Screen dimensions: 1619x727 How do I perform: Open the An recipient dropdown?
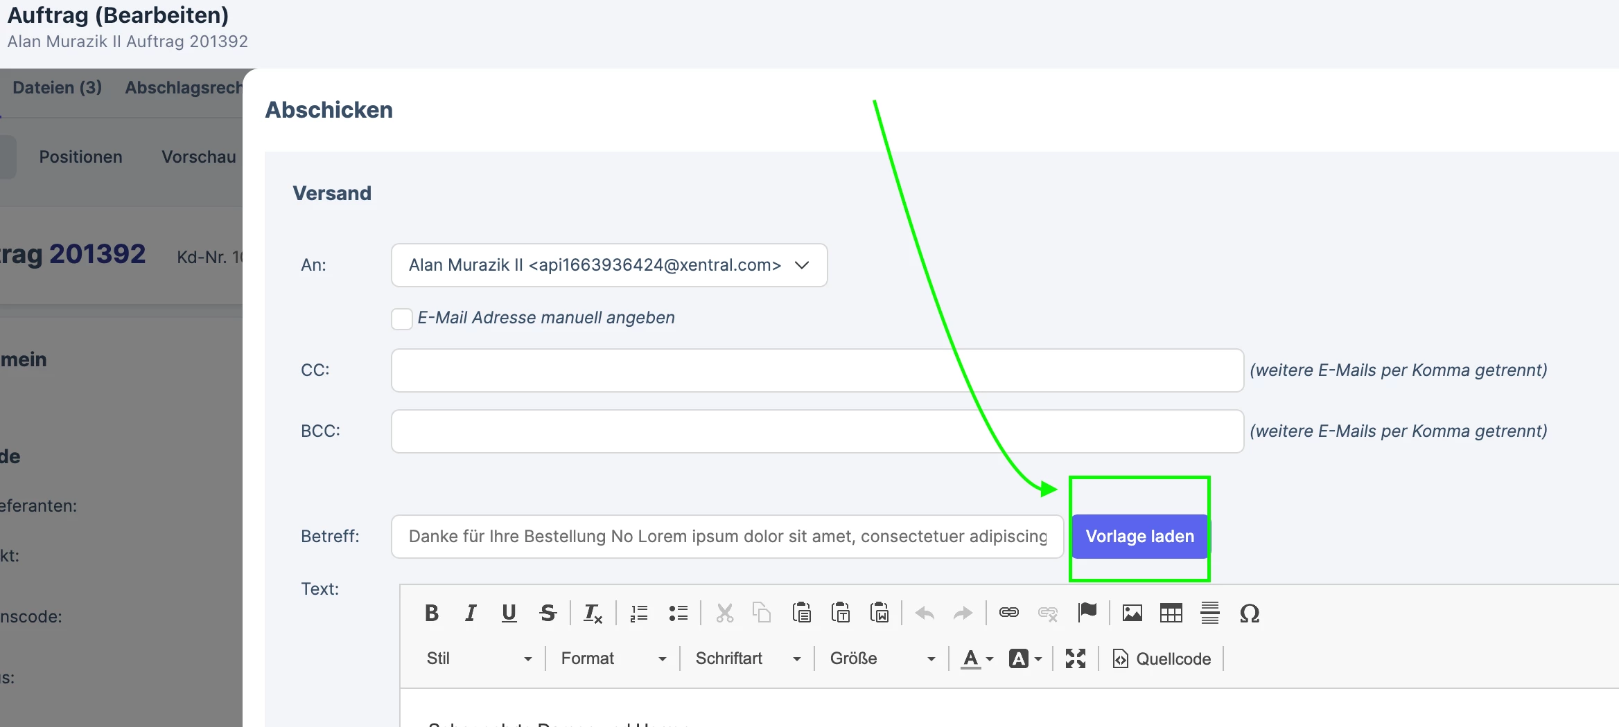coord(609,265)
